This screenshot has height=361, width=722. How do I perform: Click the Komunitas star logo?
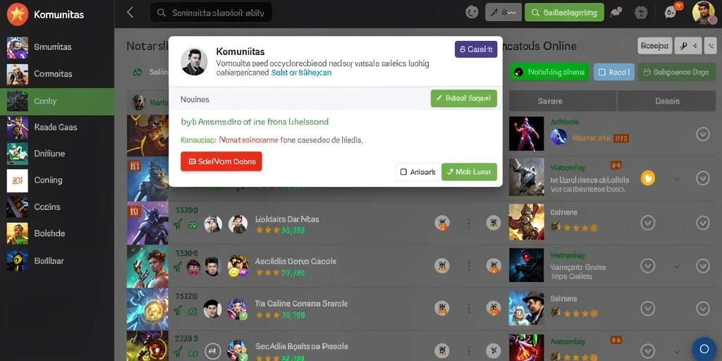(18, 14)
